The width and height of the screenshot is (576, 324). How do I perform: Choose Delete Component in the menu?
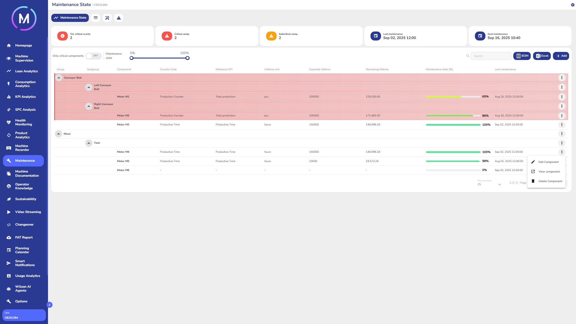click(550, 181)
